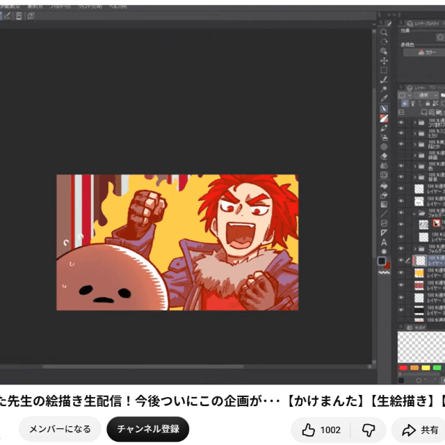
Task: Click the pen-and-line icon in top command bar
Action: [8, 16]
